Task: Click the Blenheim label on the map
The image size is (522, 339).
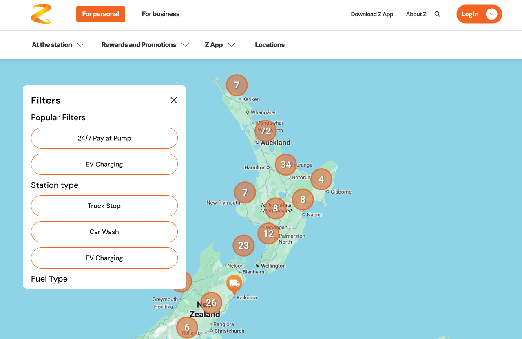Action: tap(254, 272)
